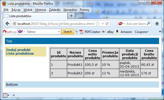Click into the Yahoo search field
Image resolution: width=164 pixels, height=100 pixels.
coord(42,32)
